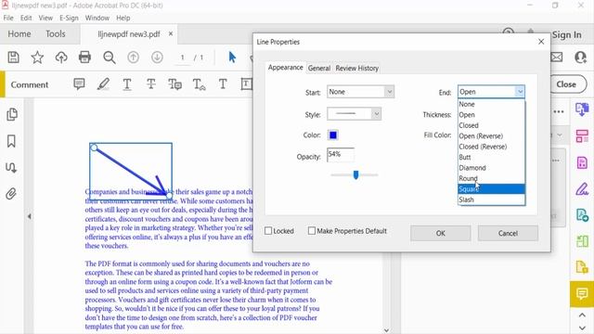This screenshot has height=334, width=594.
Task: Go to the Home view
Action: (19, 33)
